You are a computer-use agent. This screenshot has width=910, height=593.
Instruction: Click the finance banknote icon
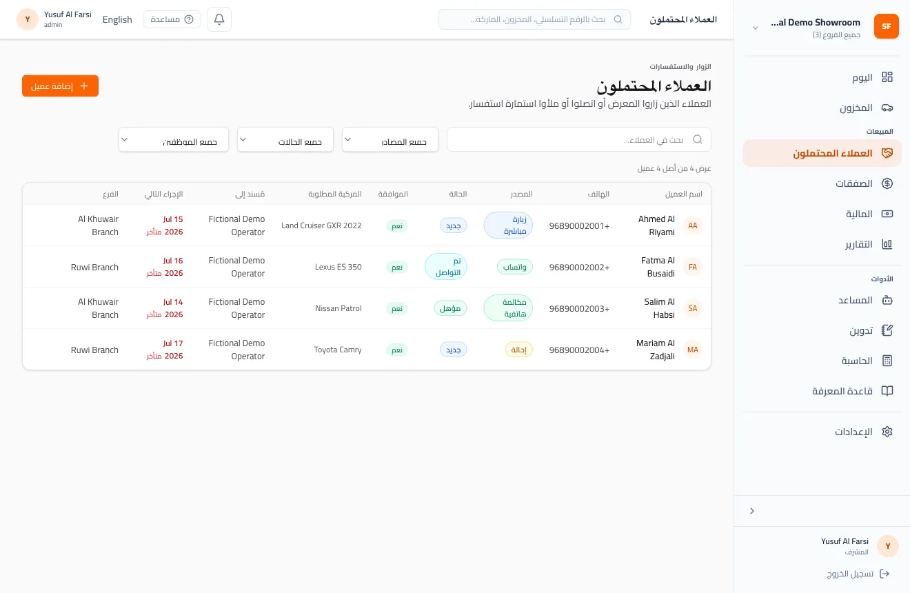(887, 214)
